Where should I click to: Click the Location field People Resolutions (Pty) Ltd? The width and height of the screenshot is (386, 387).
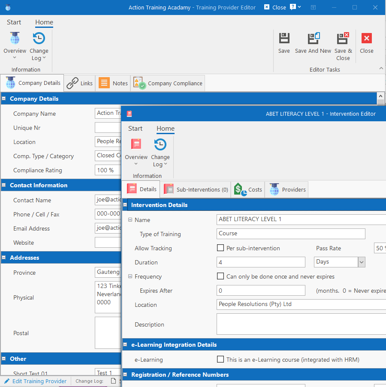pos(301,304)
